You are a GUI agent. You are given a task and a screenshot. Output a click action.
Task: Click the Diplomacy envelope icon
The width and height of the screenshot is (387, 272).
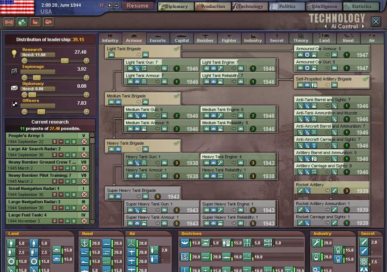[x=14, y=88]
